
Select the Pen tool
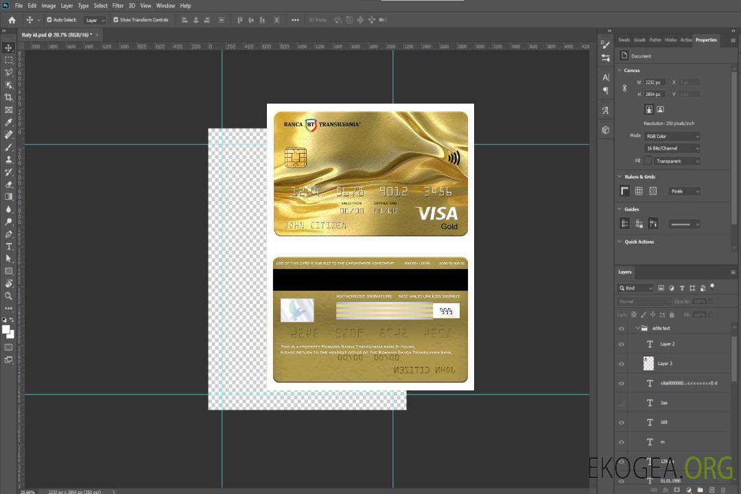tap(8, 234)
